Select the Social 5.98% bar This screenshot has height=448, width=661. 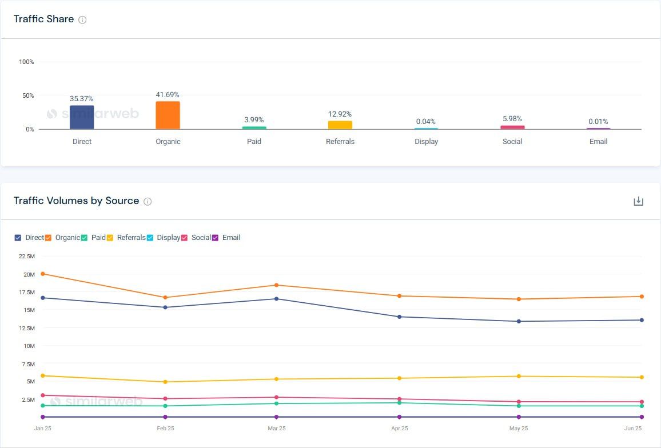click(512, 127)
